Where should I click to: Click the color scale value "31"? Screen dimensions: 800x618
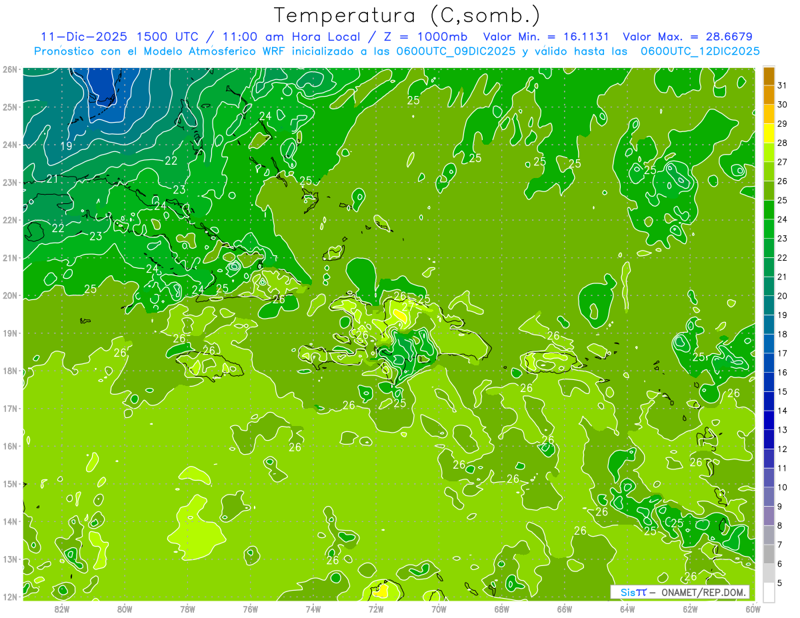[x=783, y=85]
